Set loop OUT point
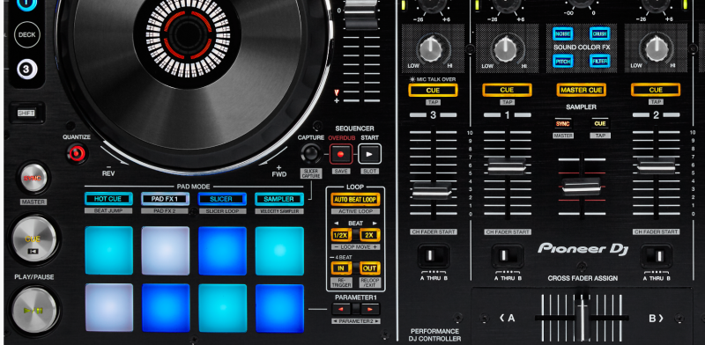The image size is (705, 345). 369,268
